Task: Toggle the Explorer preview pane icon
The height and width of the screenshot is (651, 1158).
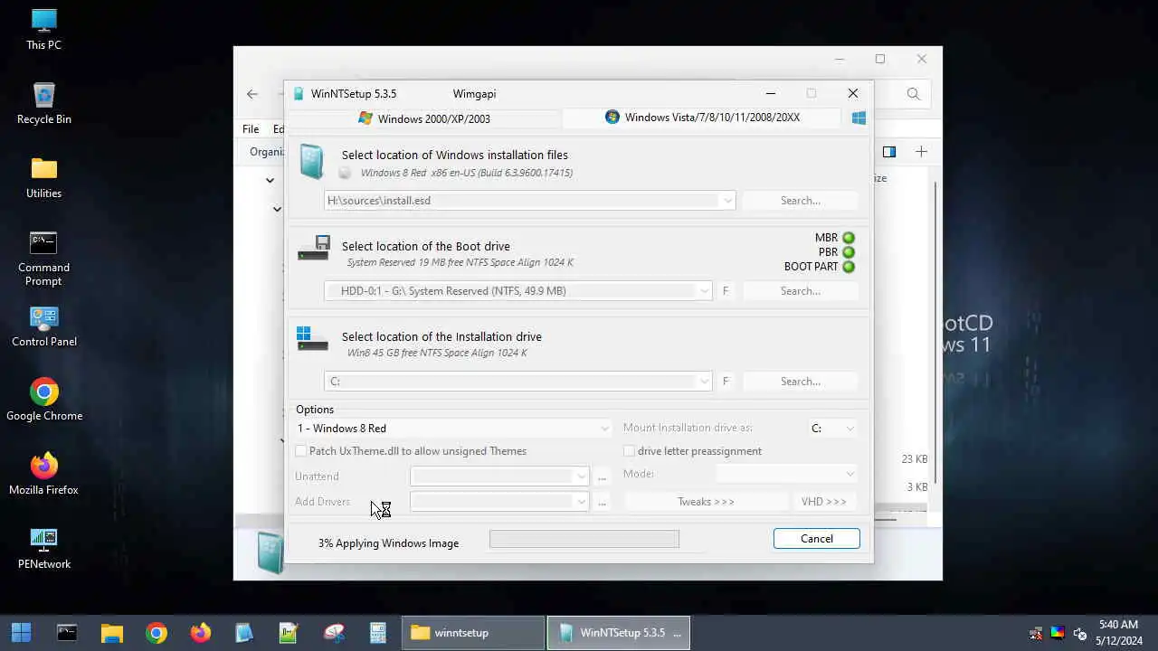Action: click(x=889, y=152)
